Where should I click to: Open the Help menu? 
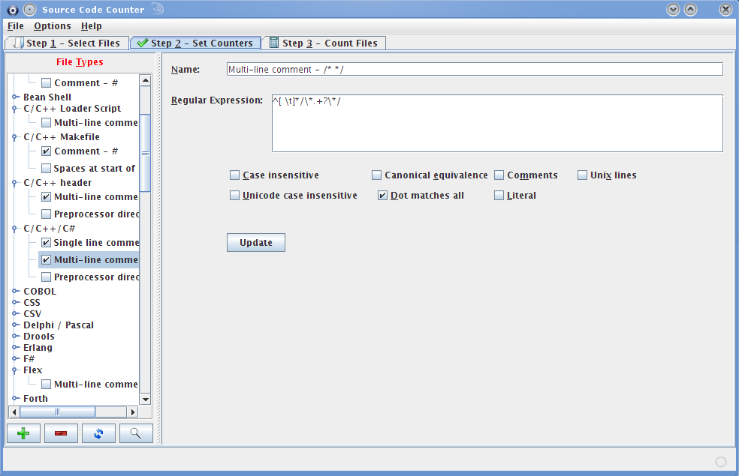coord(91,26)
